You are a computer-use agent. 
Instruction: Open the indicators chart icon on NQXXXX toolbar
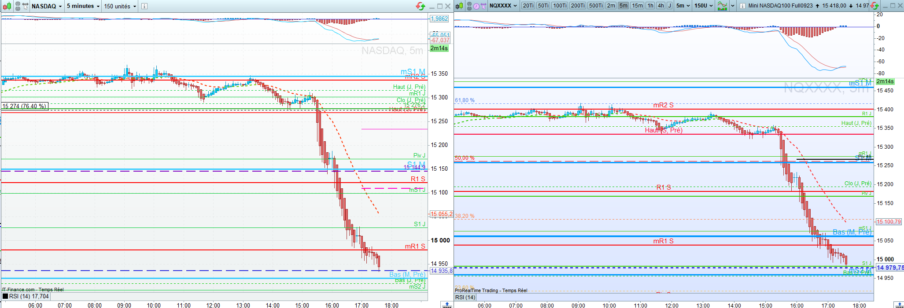722,6
